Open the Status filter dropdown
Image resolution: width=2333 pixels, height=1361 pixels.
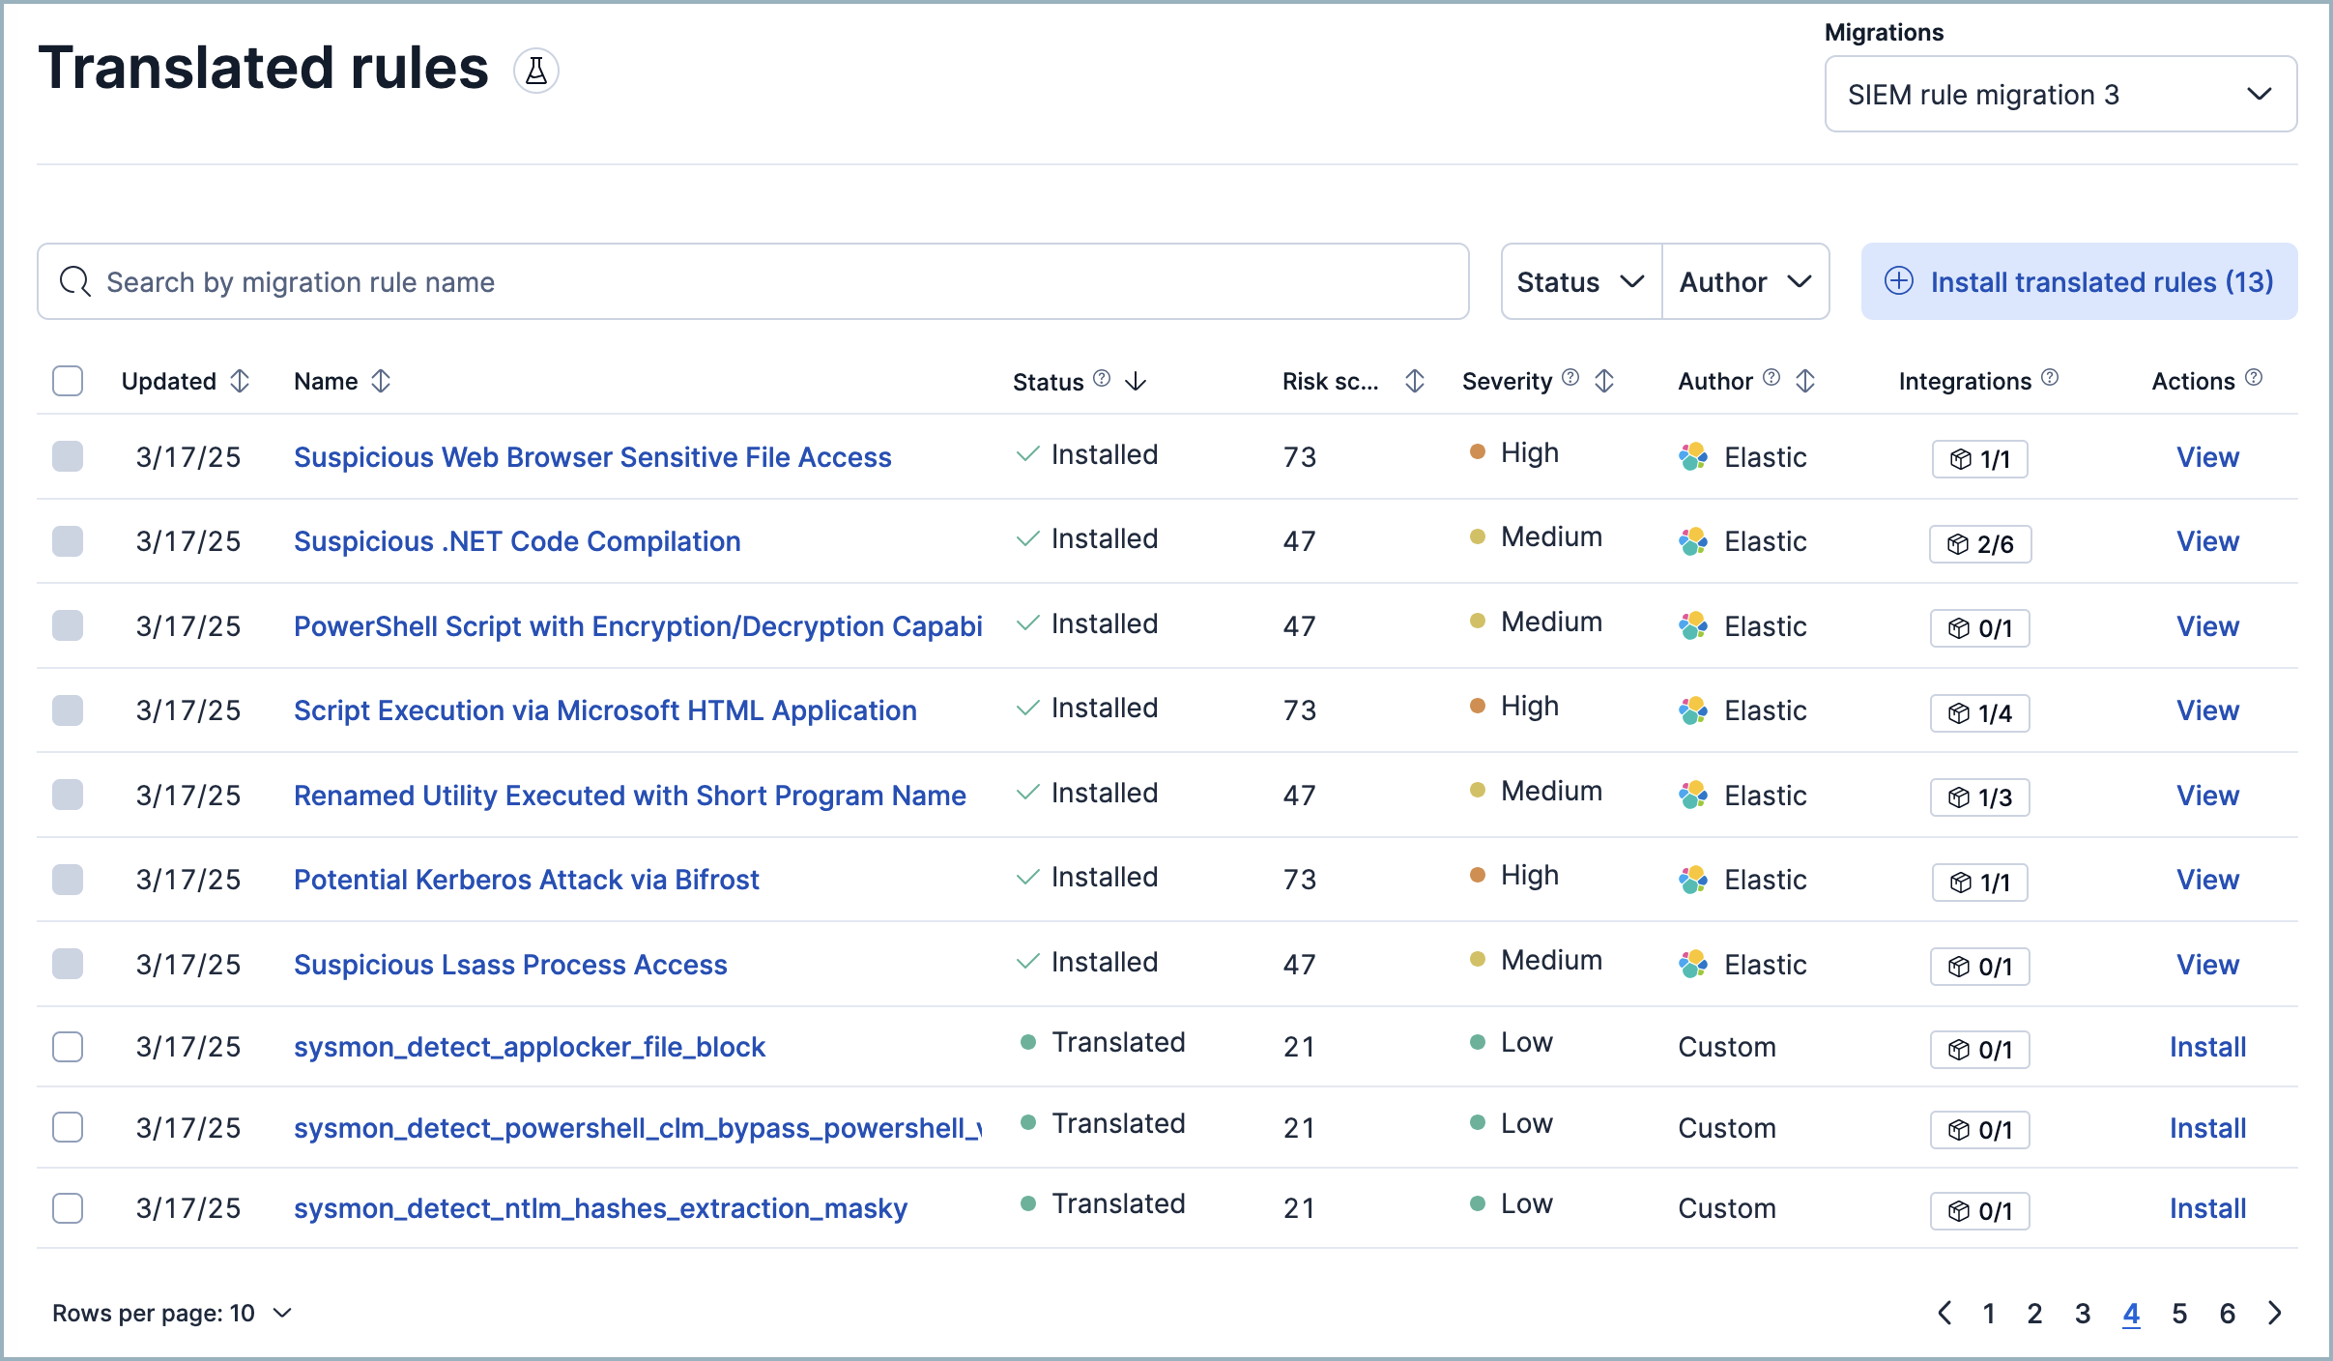[x=1579, y=281]
